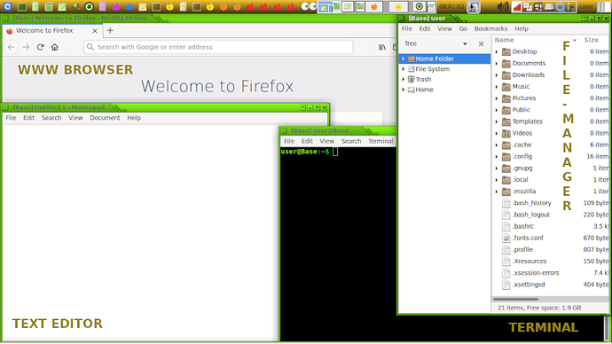Open terminal window's Edit menu
612x344 pixels.
(x=307, y=141)
